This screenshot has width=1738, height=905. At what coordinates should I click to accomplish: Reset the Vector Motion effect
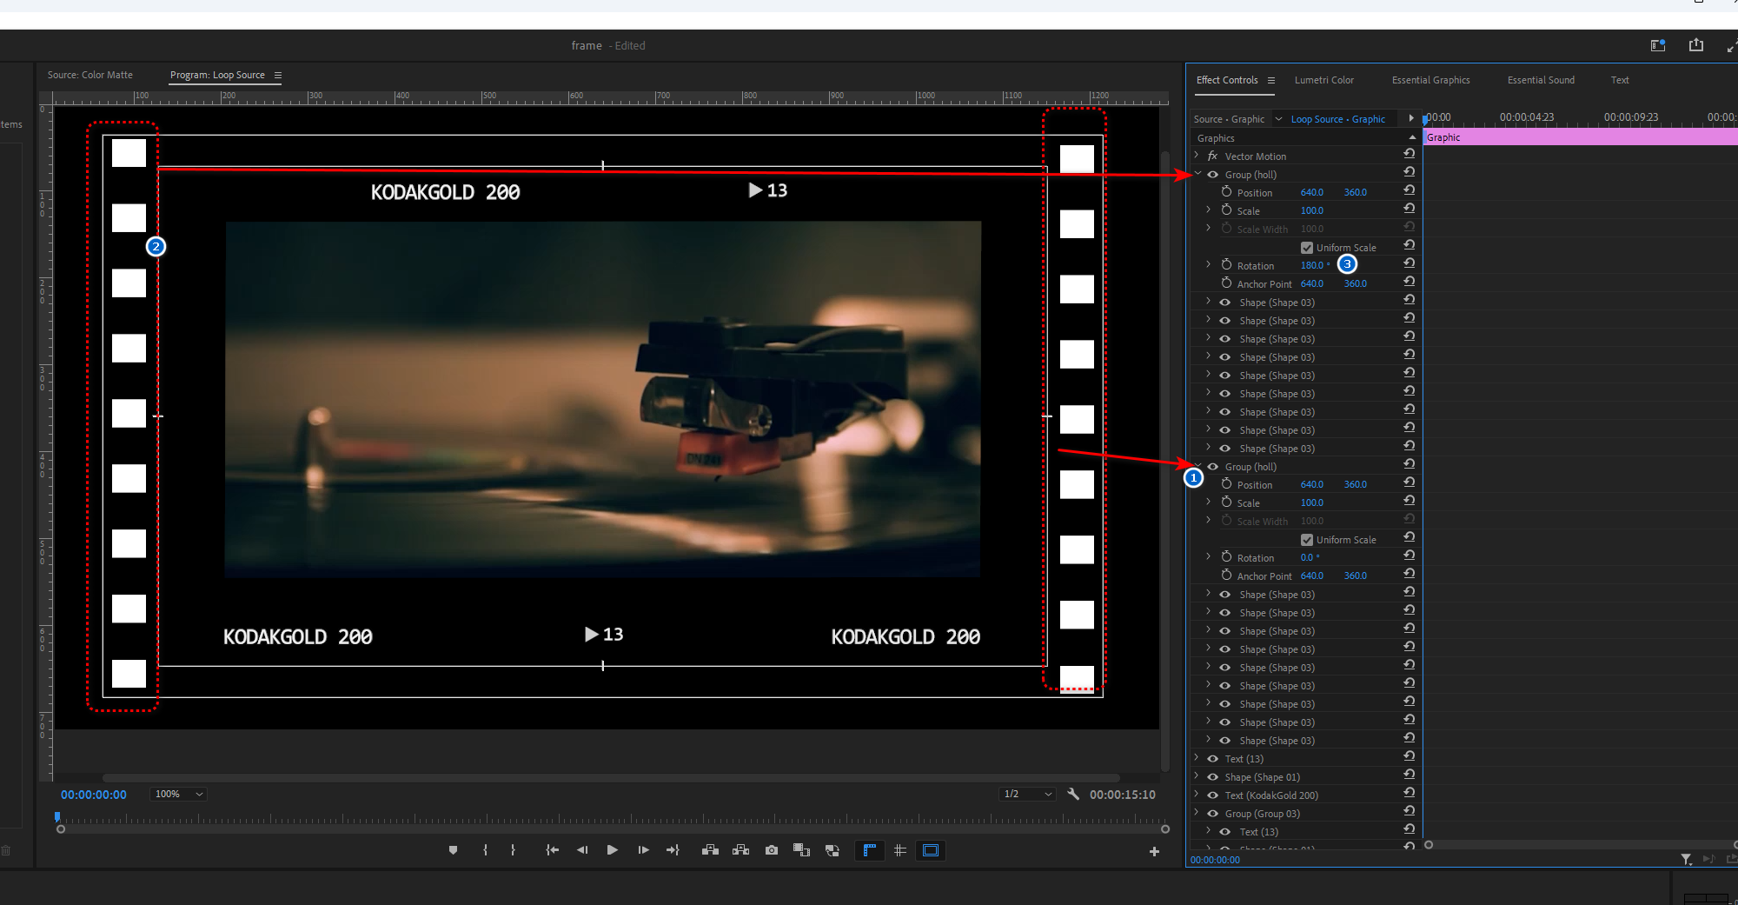1409,154
